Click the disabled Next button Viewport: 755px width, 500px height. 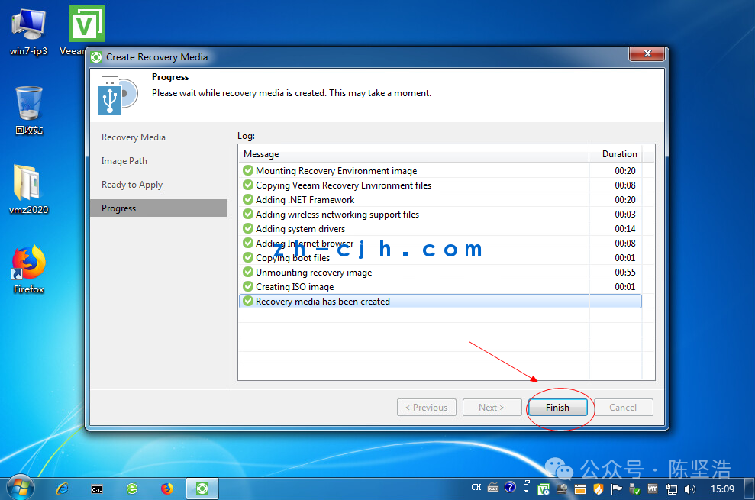(x=492, y=408)
